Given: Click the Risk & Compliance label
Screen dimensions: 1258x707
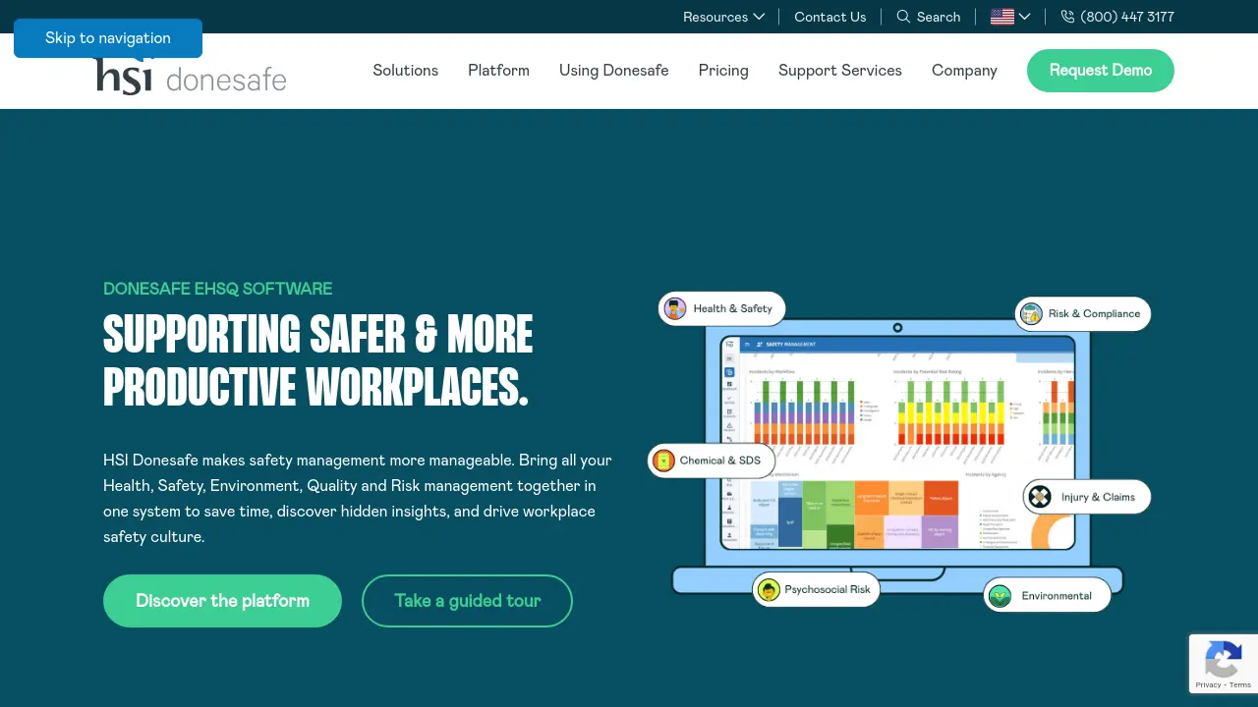Looking at the screenshot, I should click(x=1094, y=314).
